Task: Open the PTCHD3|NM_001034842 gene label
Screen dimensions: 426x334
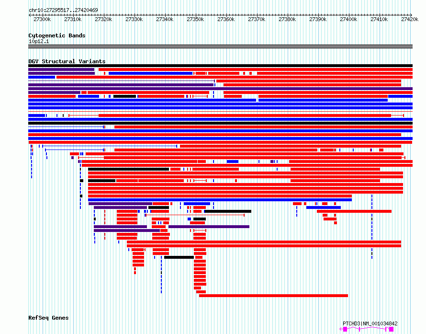Action: (x=370, y=323)
